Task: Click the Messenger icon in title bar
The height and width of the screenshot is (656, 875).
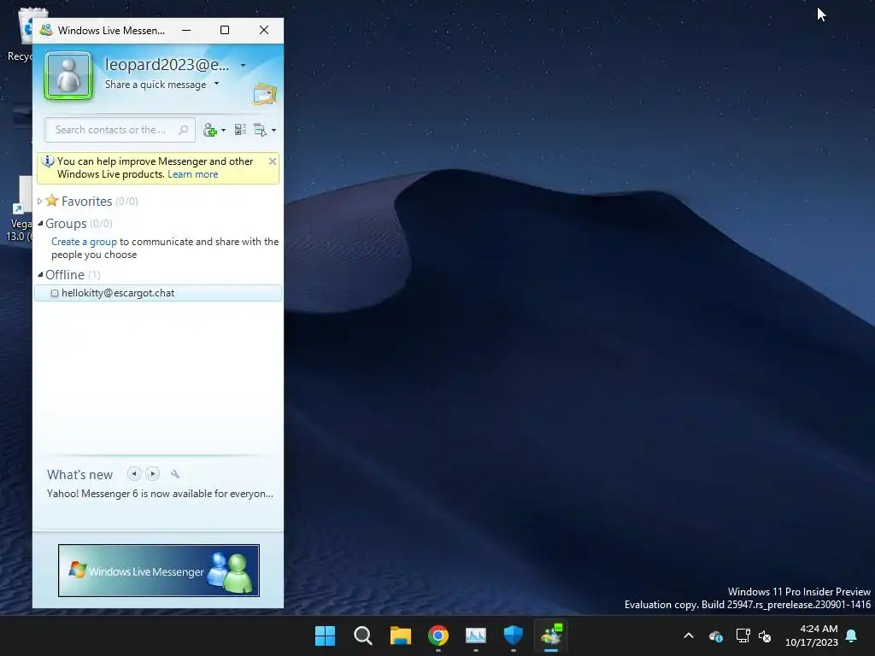Action: [46, 30]
